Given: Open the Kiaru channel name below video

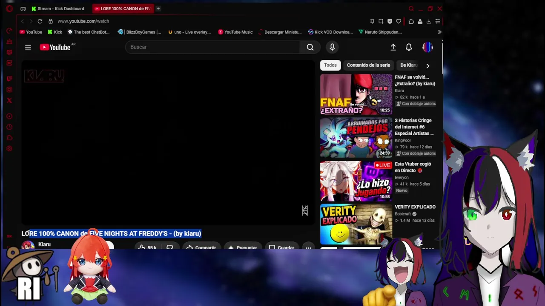Looking at the screenshot, I should tap(44, 244).
